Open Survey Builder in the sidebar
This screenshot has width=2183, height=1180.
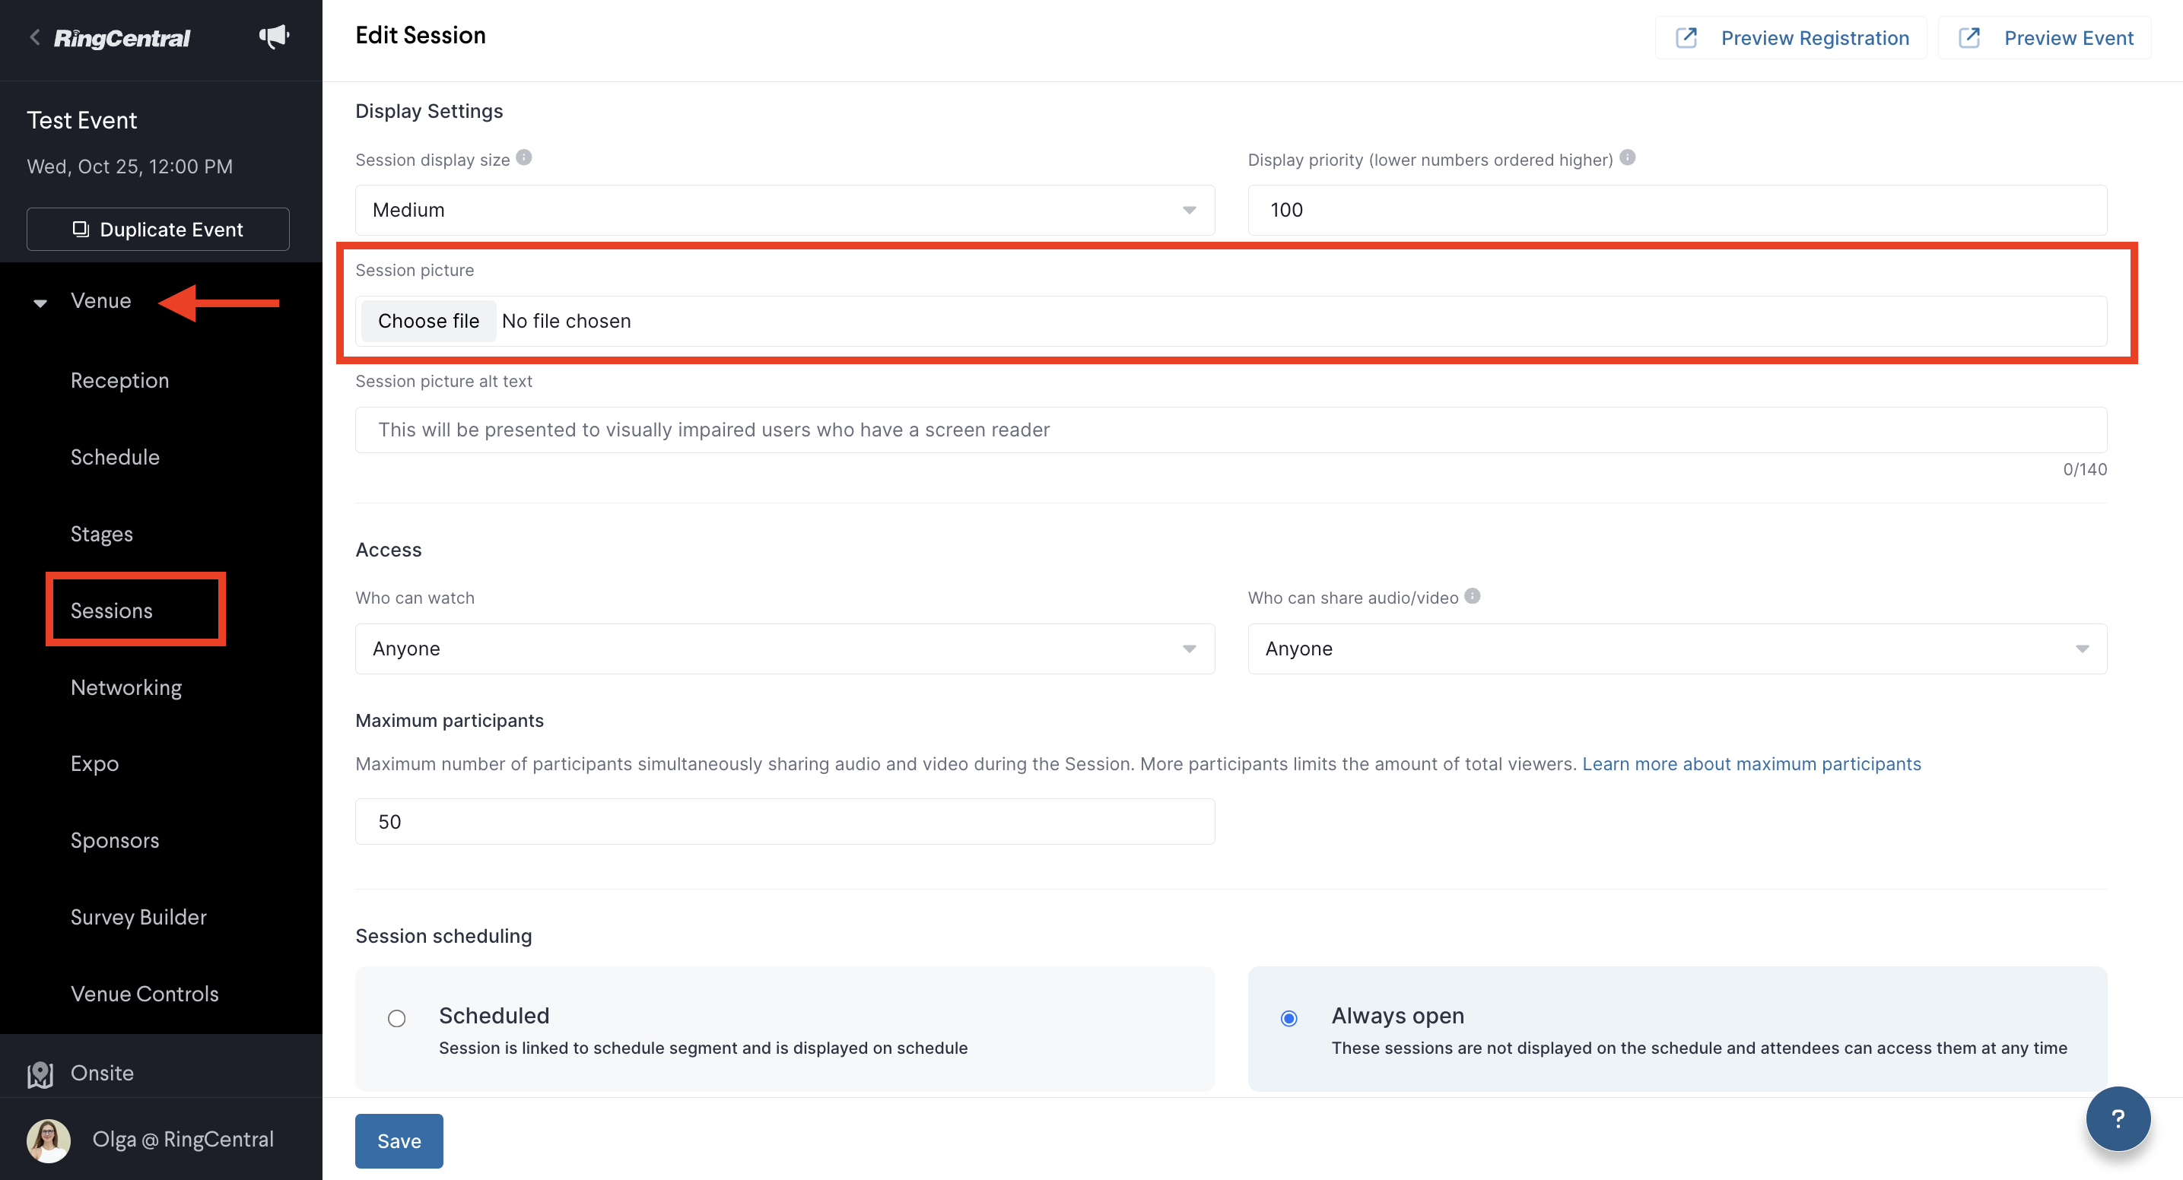click(138, 918)
